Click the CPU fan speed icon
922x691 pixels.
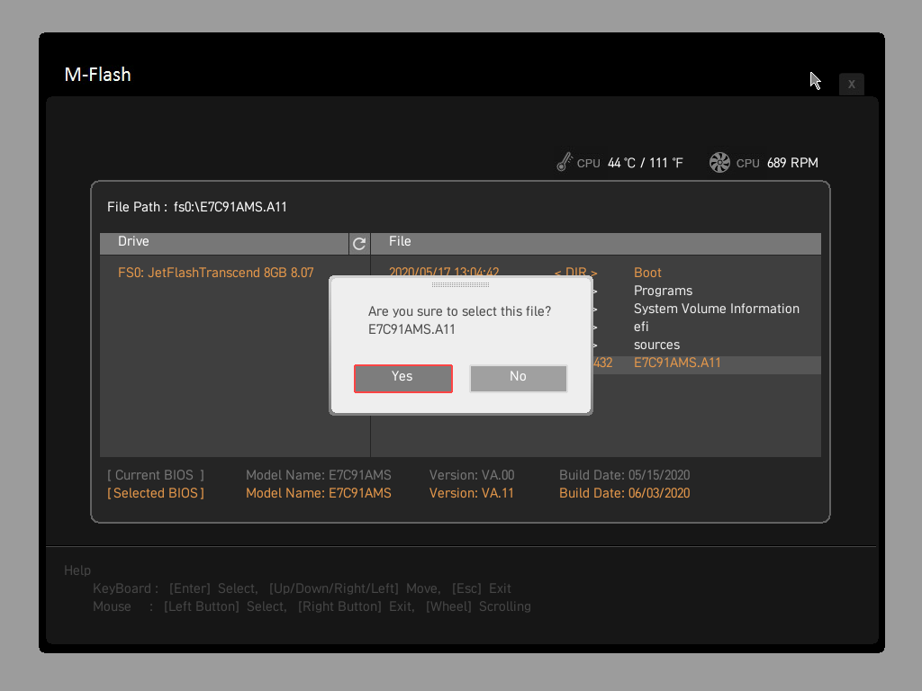[719, 162]
